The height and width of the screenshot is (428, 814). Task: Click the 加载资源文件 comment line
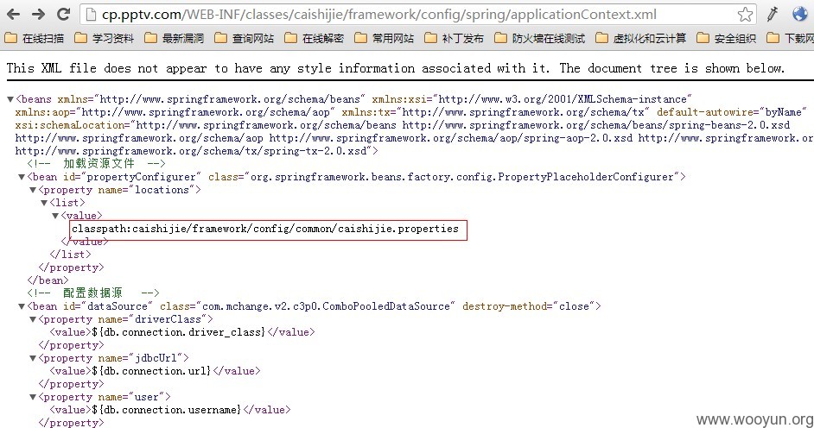(97, 164)
